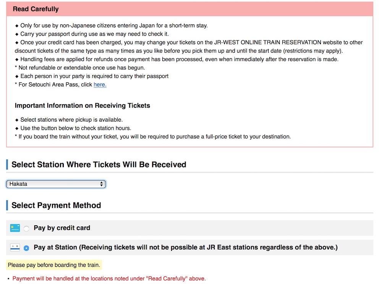Click the 'Carry your passport during use' line
Viewport: 382px width, 284px height.
(x=94, y=34)
